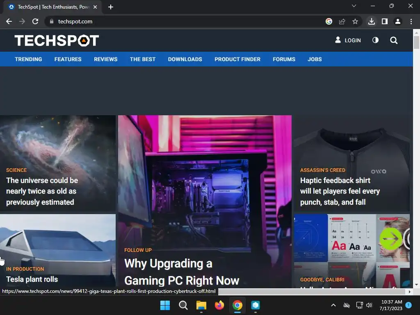The image size is (420, 315).
Task: Open THE BEST section
Action: (x=143, y=59)
